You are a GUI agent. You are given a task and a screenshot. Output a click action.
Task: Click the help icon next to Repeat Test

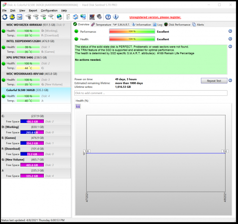230,81
